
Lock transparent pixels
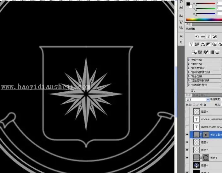[194, 105]
